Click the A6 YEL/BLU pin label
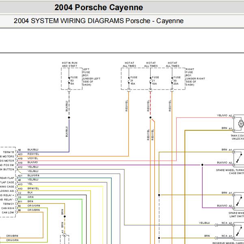 coord(28,180)
